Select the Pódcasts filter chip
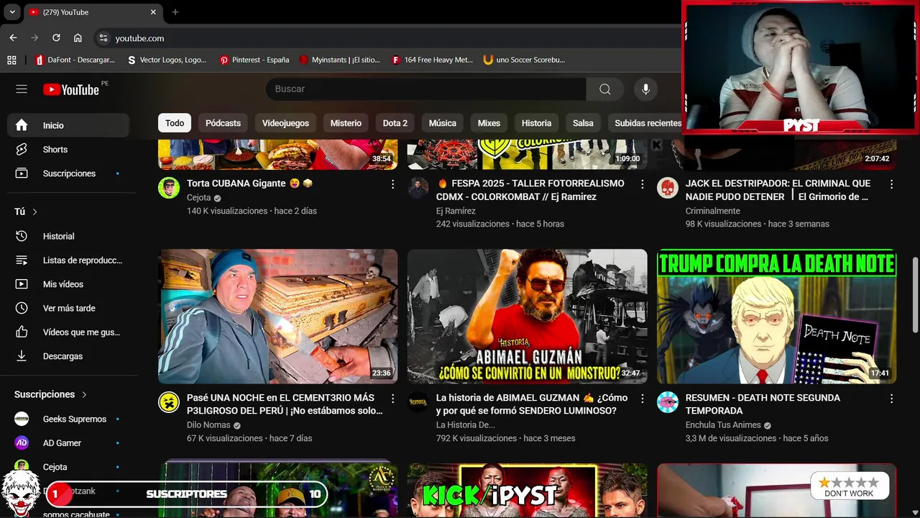 (x=223, y=123)
